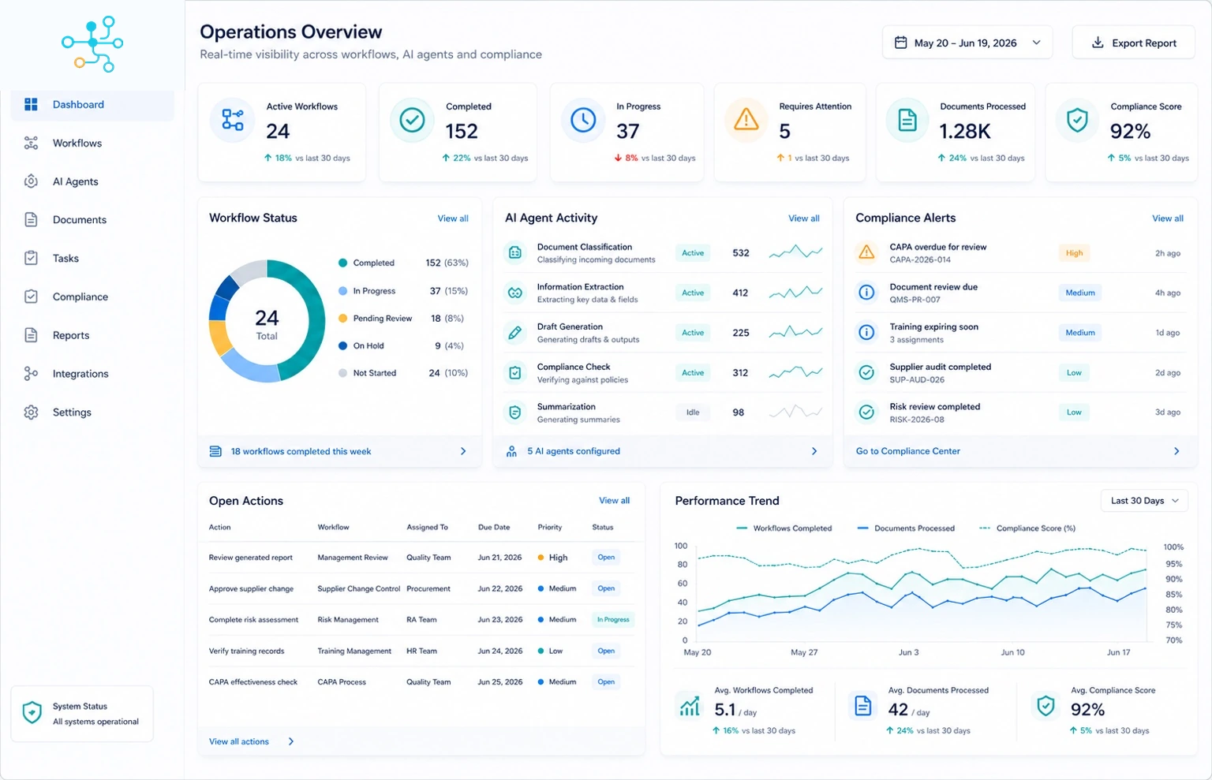The image size is (1212, 780).
Task: Open the Go to Compliance Center link
Action: 908,451
